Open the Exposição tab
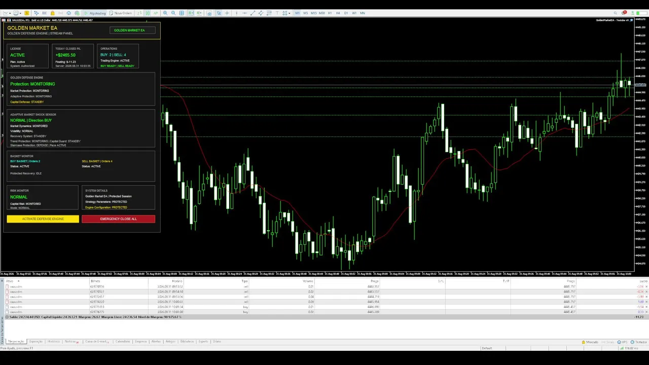The image size is (649, 365). [x=35, y=342]
